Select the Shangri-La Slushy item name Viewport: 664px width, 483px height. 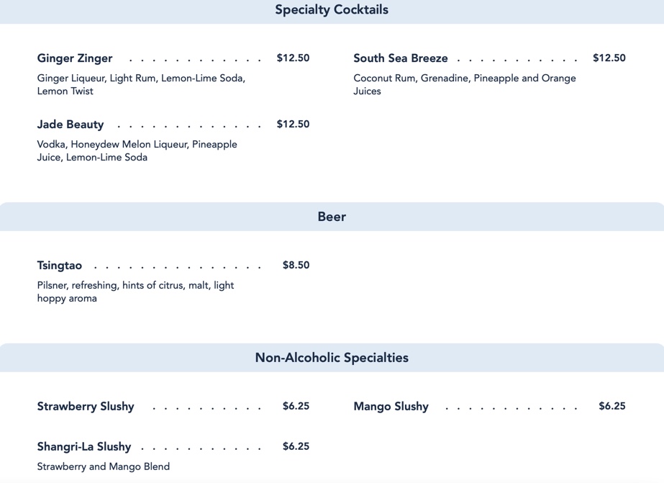point(84,447)
